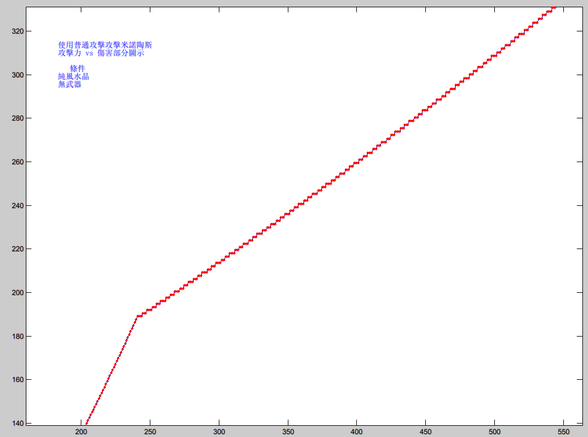Select x-axis tick label 350

coord(287,432)
